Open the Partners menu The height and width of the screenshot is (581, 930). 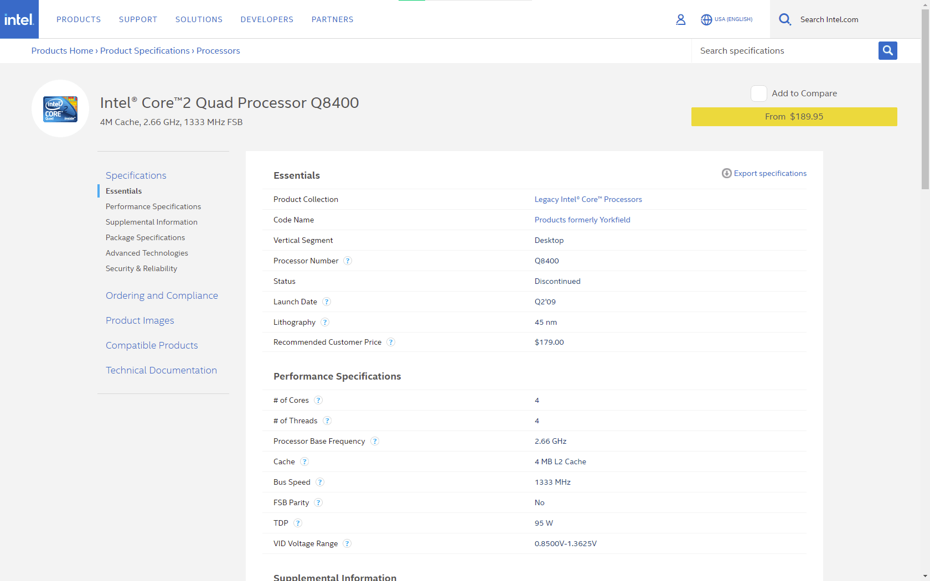pyautogui.click(x=333, y=19)
